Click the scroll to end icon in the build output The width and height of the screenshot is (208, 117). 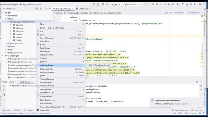tap(201, 90)
